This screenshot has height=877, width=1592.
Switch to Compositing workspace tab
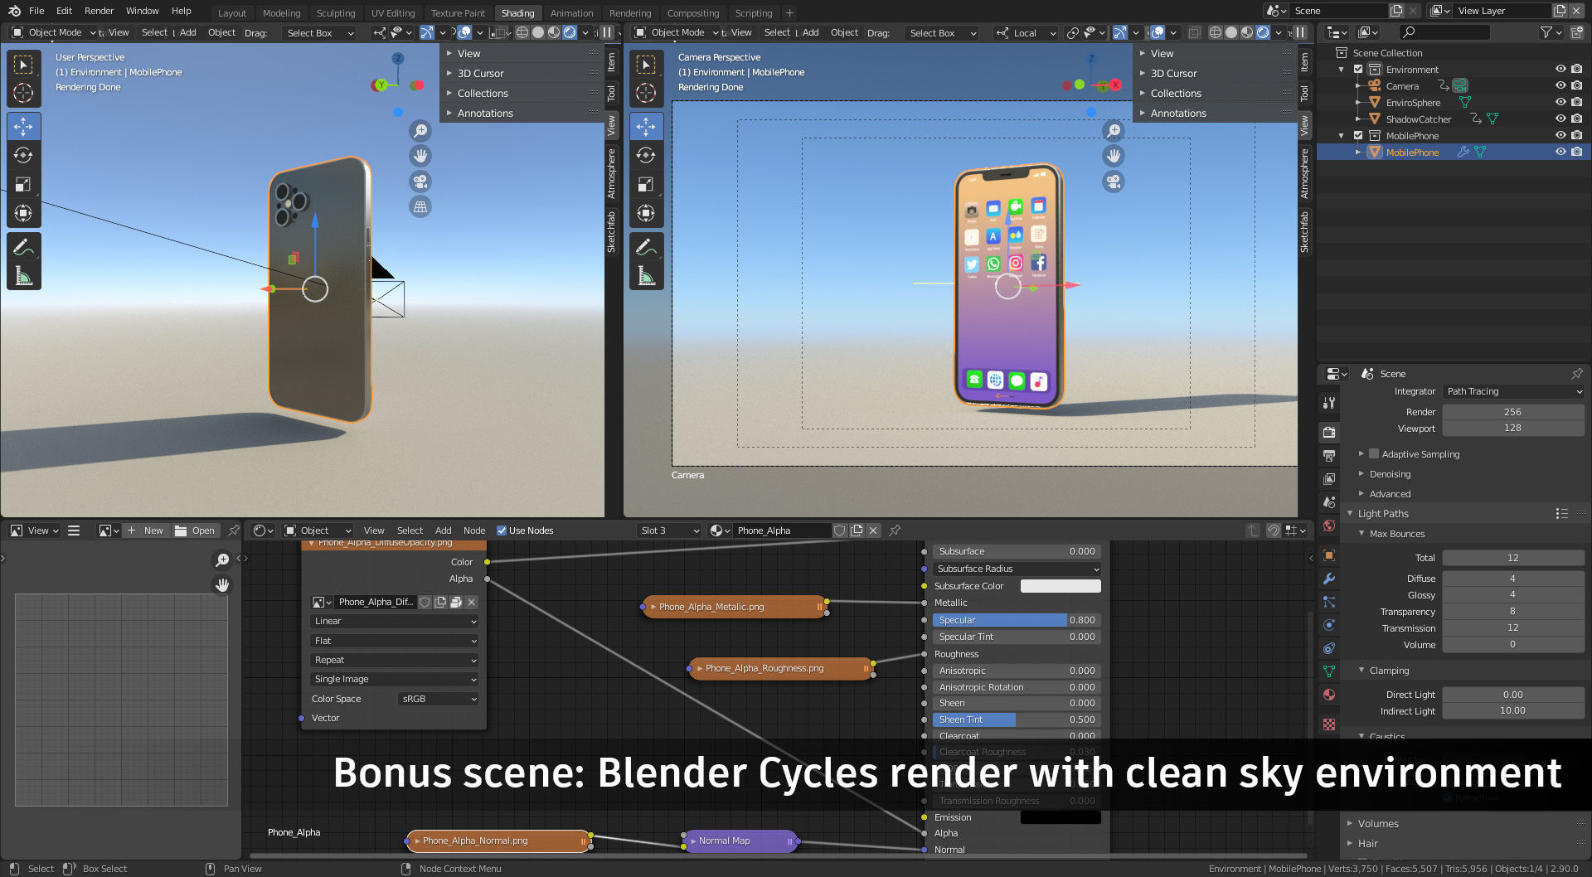click(x=693, y=13)
